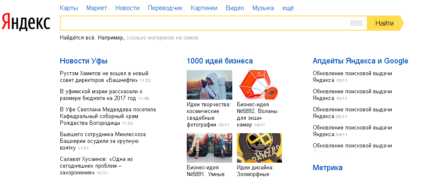This screenshot has height=179, width=427.
Task: Open news about Светлана Медведева's cathedral visit
Action: point(108,116)
